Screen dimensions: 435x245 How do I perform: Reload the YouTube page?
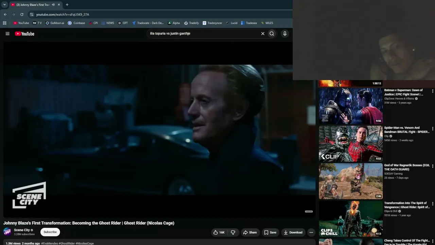click(22, 14)
